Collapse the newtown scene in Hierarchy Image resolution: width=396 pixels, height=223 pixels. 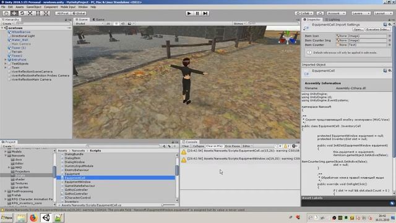tap(2, 28)
